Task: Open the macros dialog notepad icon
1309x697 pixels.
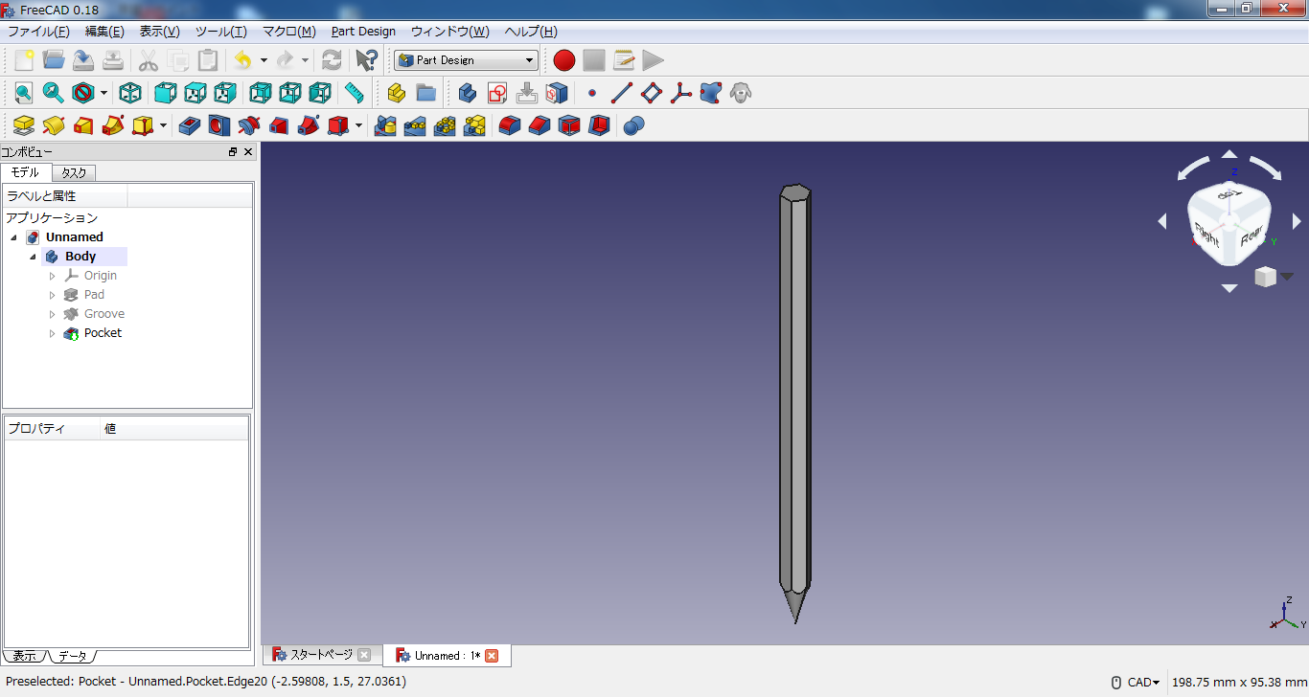Action: [x=624, y=60]
